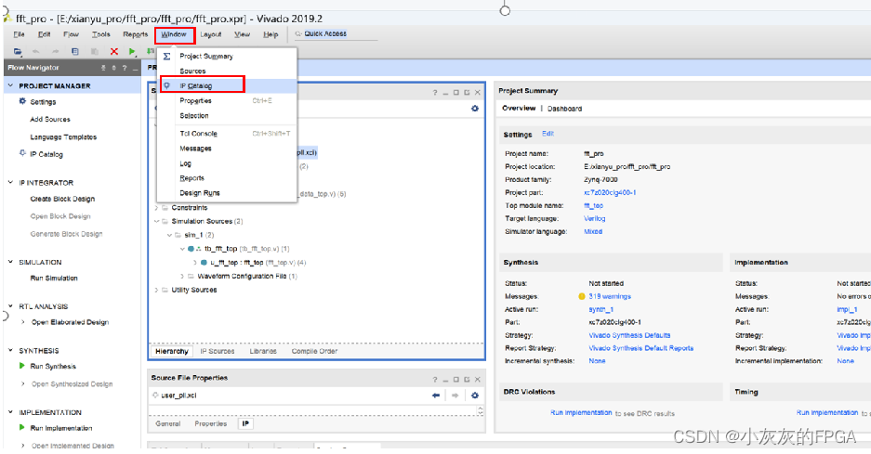Collapse SYNTHESIS section
Screen dimensions: 871x454
tap(10, 350)
